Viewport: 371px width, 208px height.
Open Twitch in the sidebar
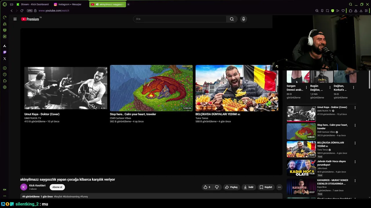(x=5, y=52)
